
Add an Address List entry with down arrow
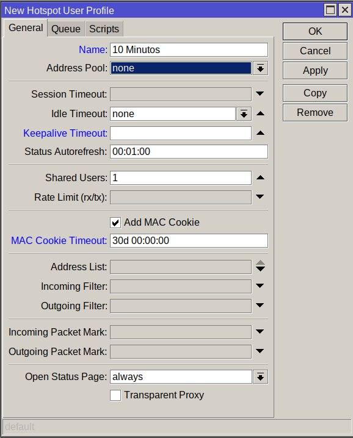260,269
